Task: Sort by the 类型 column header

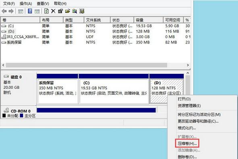Action: (x=73, y=20)
